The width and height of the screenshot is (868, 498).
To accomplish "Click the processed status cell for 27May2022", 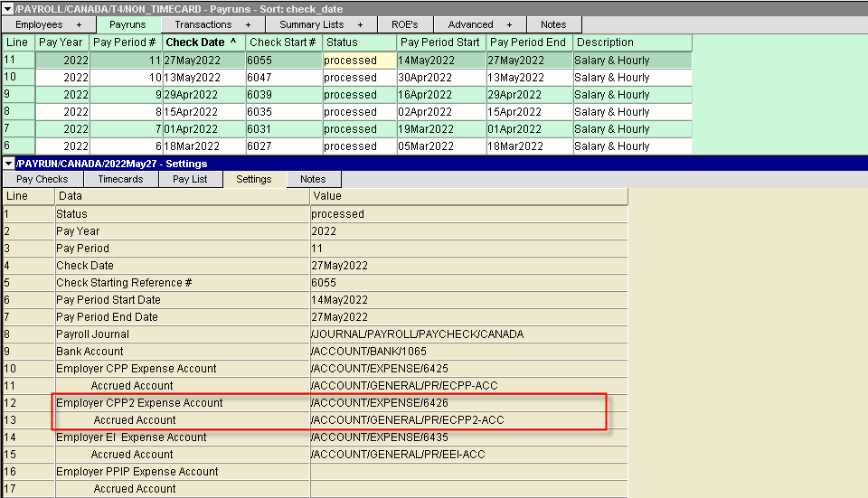I will point(358,61).
